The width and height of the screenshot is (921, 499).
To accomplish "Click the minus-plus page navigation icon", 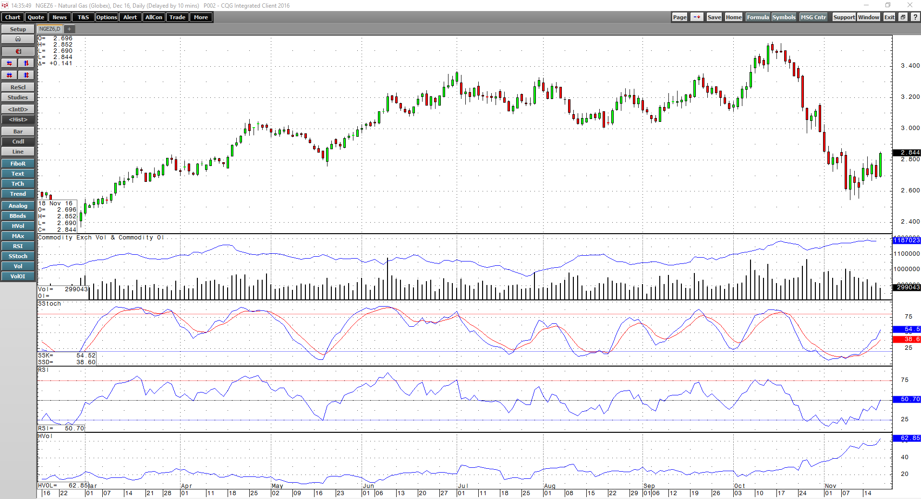I will tap(697, 17).
